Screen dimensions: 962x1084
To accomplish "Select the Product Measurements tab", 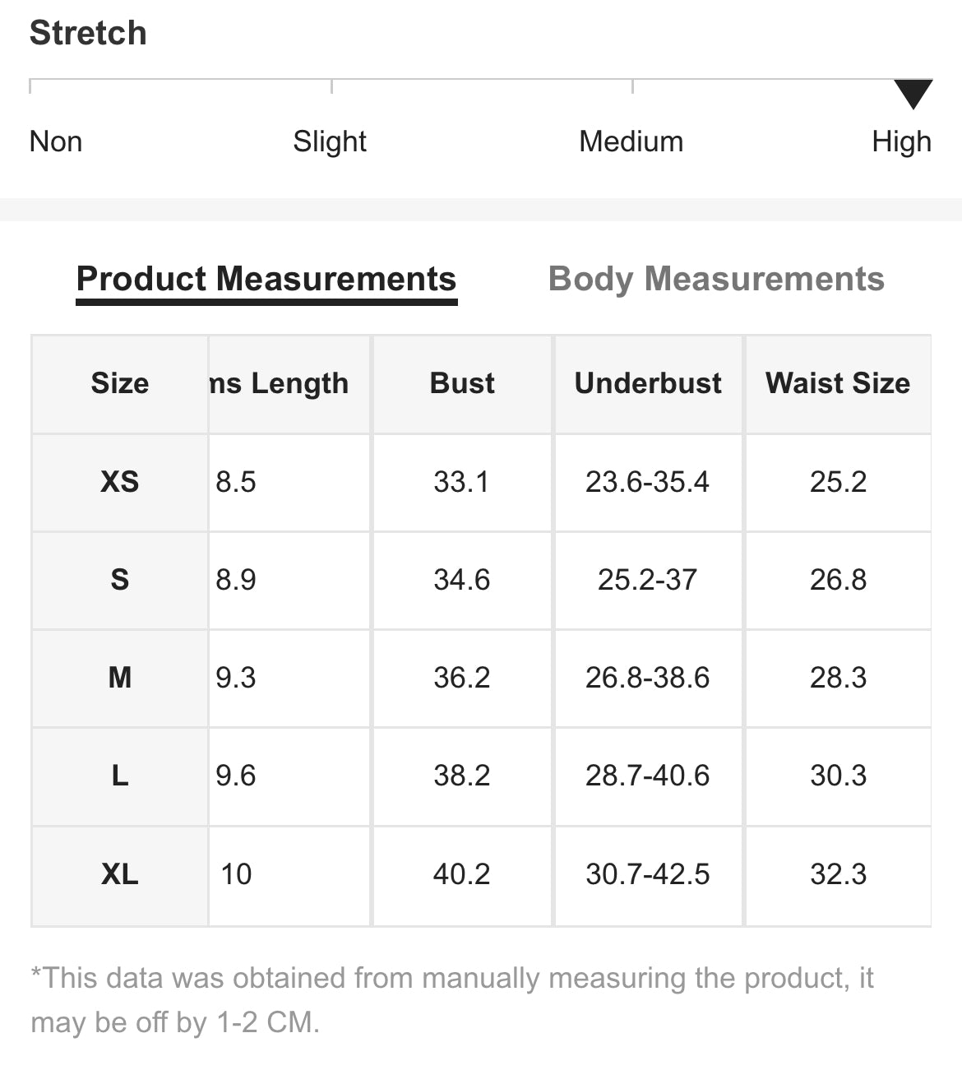I will coord(266,279).
